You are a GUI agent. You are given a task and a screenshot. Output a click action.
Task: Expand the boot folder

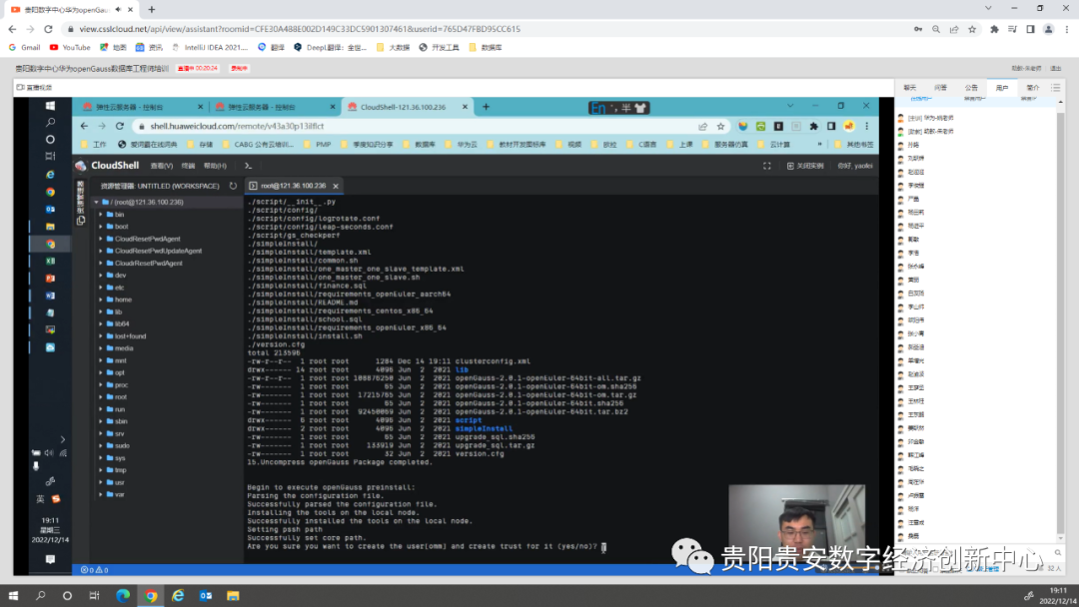101,227
